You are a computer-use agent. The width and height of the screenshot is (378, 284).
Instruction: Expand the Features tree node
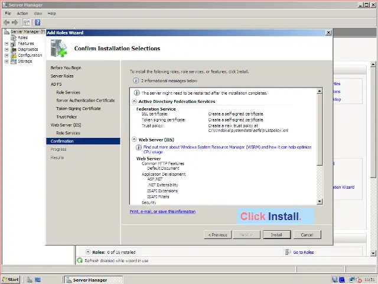pyautogui.click(x=6, y=44)
